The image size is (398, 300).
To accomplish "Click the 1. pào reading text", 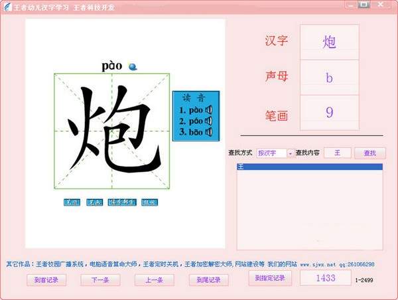I will point(191,110).
